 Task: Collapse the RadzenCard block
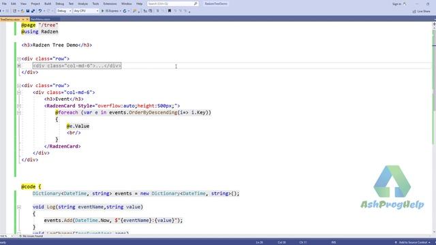pos(19,106)
